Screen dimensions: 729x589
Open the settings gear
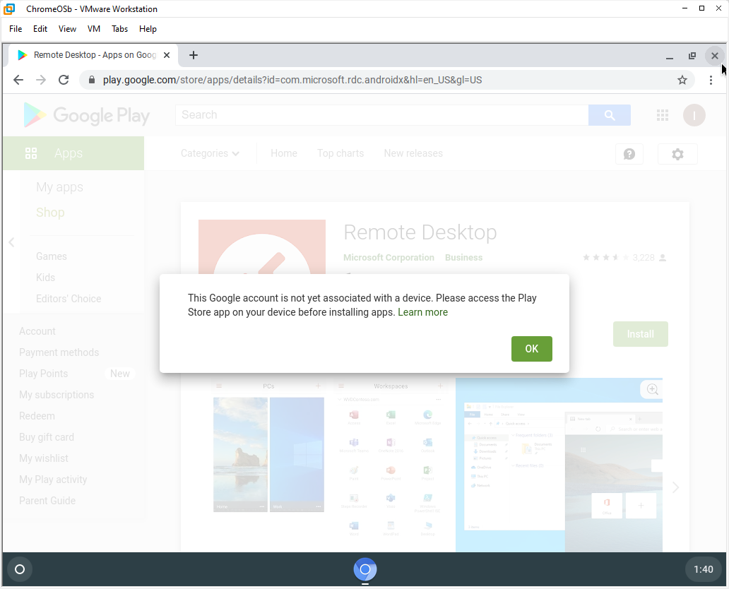point(678,154)
